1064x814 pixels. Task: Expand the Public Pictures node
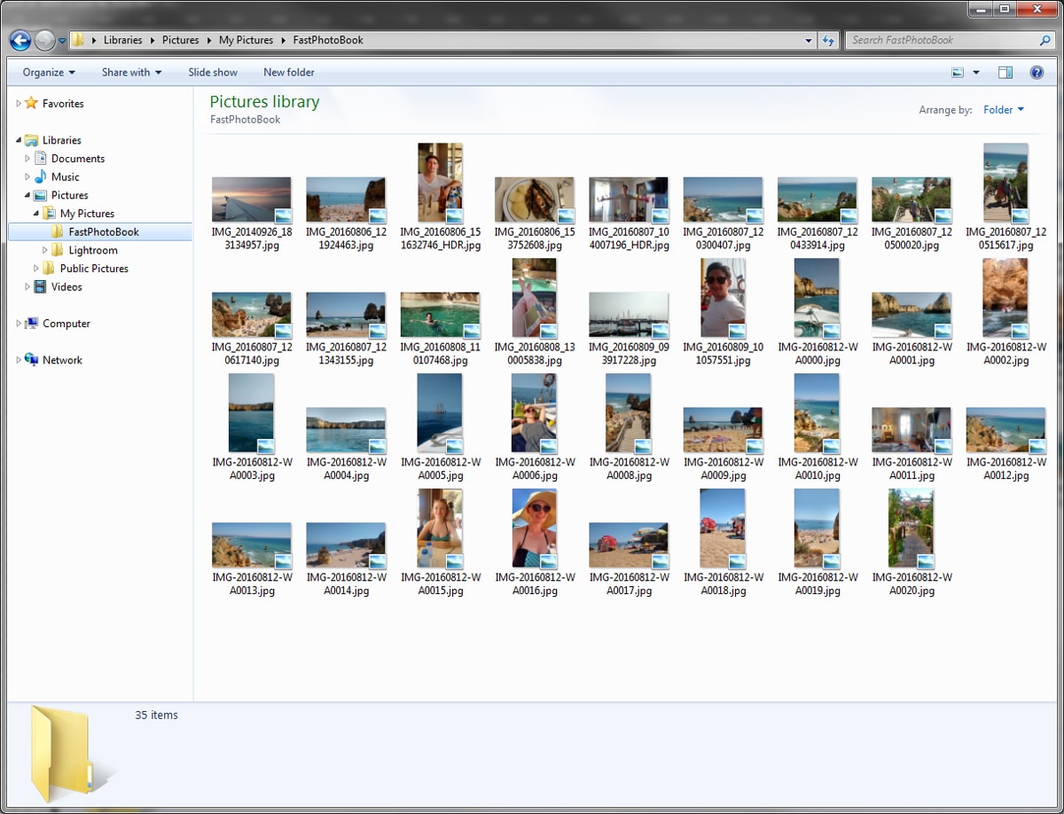[x=35, y=269]
